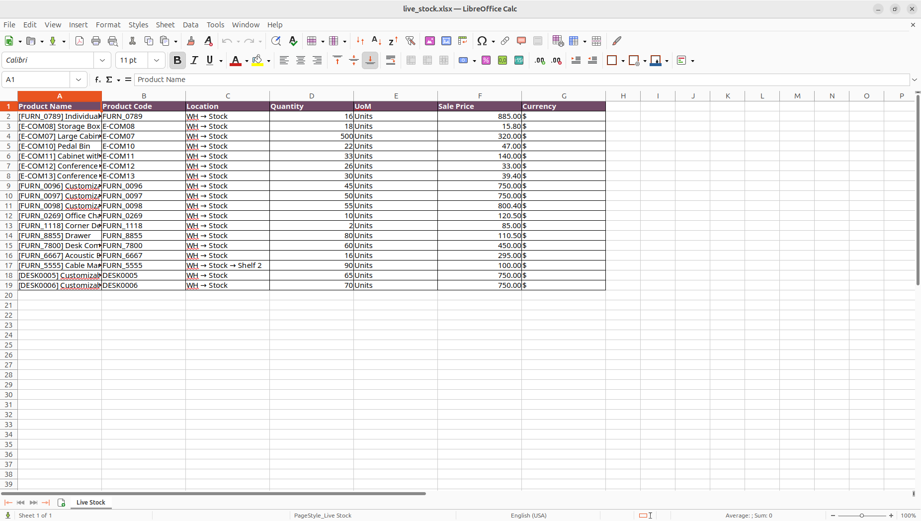Switch to the Live Stock sheet tab

click(90, 503)
